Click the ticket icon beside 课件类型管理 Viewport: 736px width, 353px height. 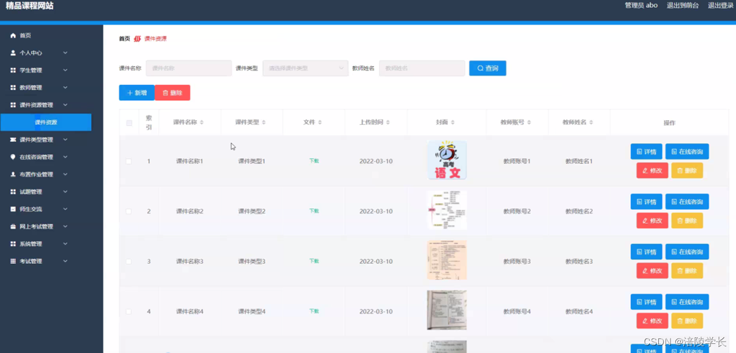tap(13, 140)
